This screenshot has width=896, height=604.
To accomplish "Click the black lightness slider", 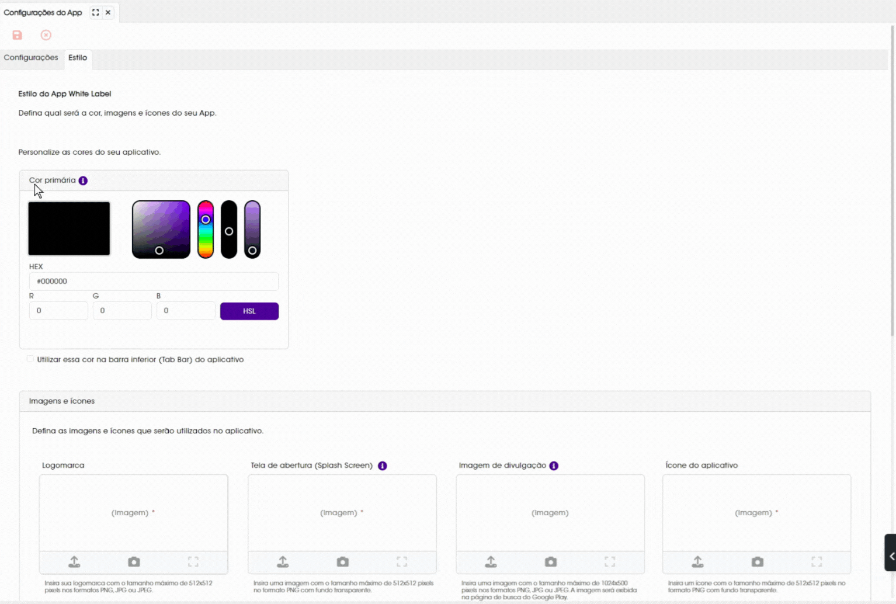I will 229,230.
